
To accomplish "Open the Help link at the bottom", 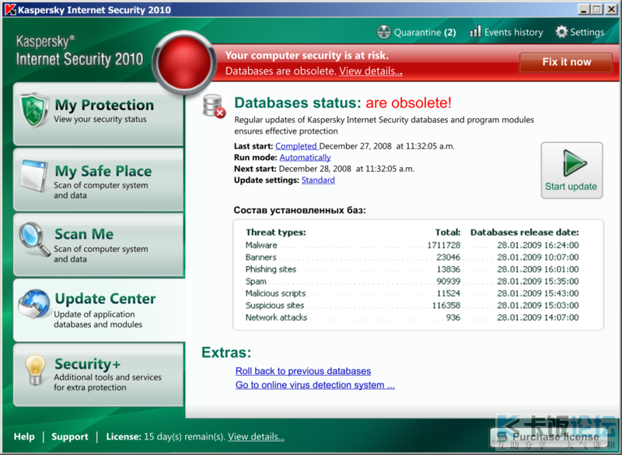I will (x=24, y=437).
